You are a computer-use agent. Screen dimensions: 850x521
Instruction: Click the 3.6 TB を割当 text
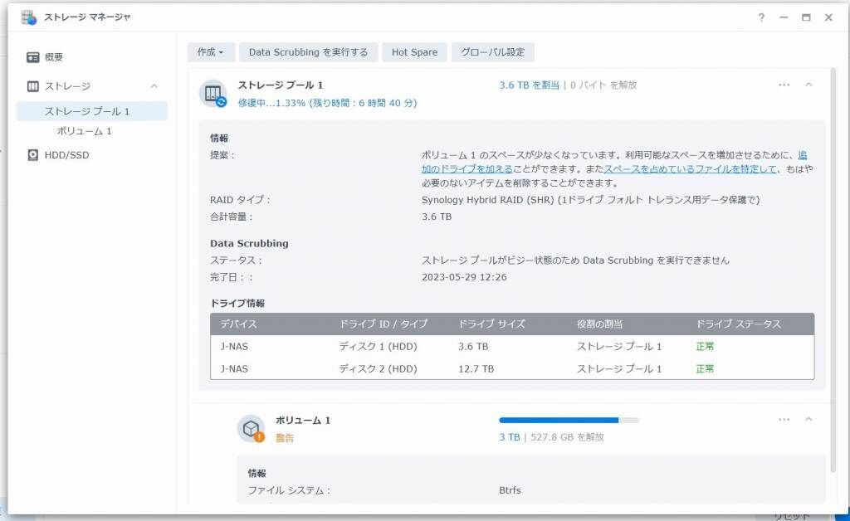pos(529,85)
